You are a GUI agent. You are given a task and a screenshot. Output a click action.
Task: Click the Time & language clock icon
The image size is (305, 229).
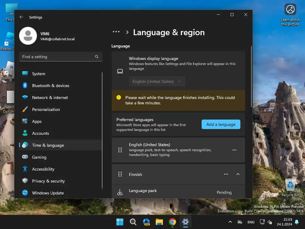pyautogui.click(x=25, y=145)
